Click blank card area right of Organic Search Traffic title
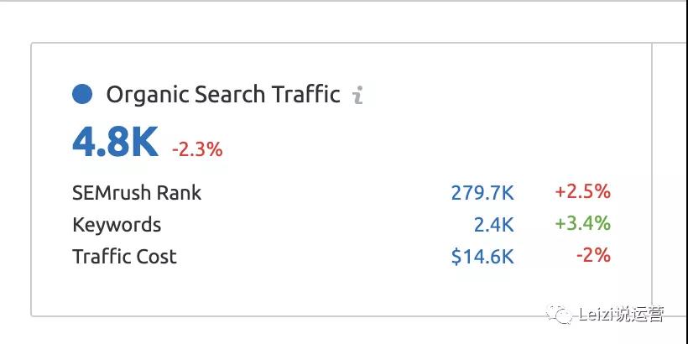Screen dimensions: 688x344 click(504, 95)
